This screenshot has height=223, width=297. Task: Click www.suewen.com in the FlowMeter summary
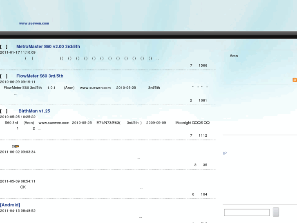95,88
